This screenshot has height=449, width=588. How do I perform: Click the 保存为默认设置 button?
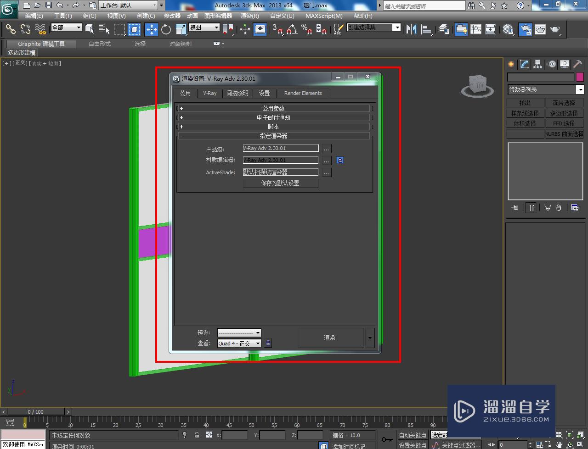click(280, 183)
